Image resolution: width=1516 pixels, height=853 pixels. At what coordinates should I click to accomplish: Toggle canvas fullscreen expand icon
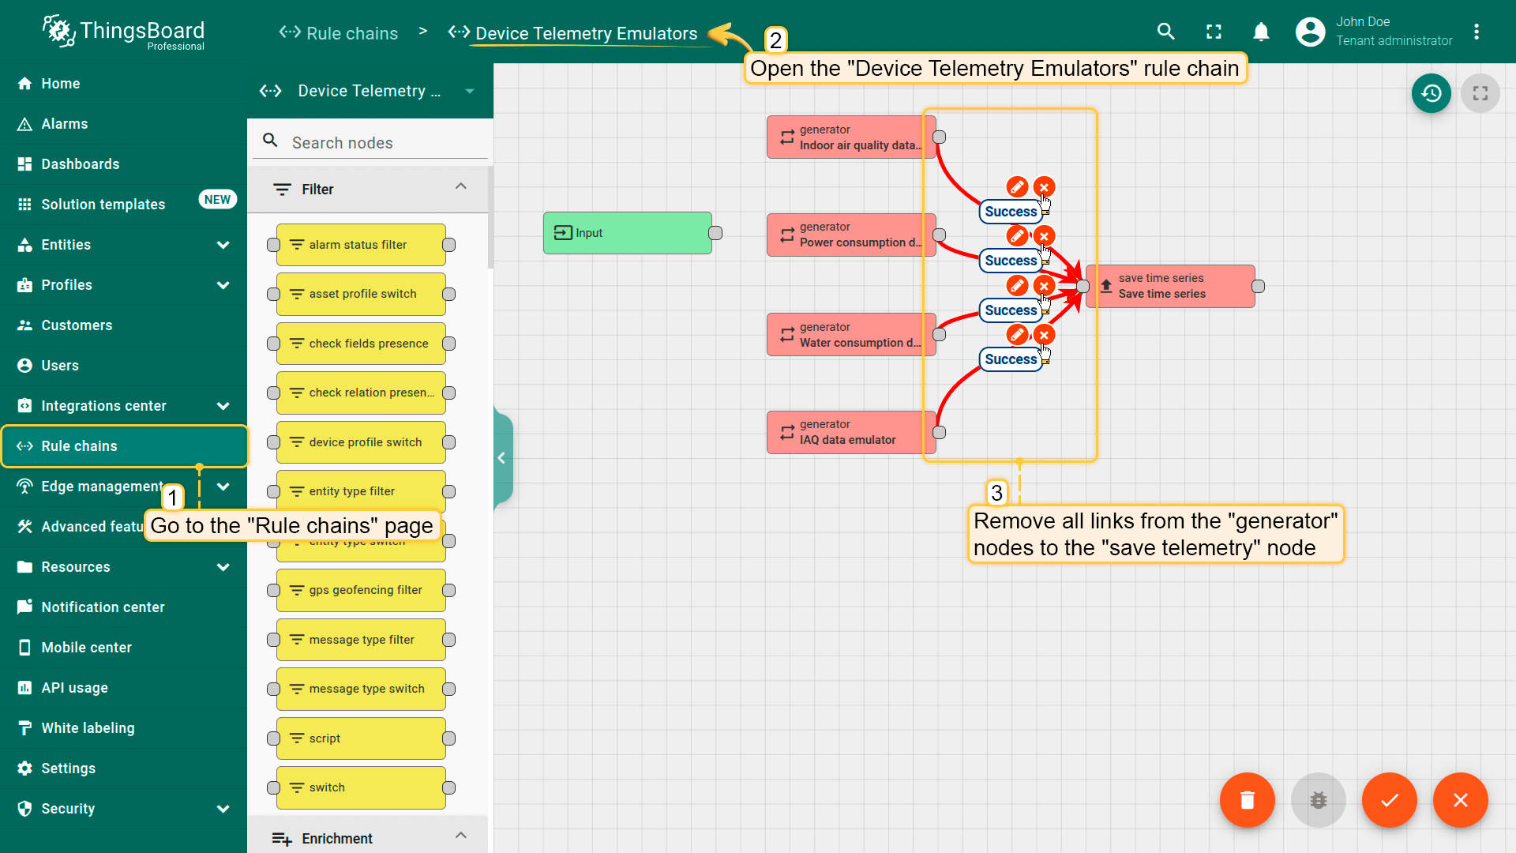click(x=1480, y=93)
